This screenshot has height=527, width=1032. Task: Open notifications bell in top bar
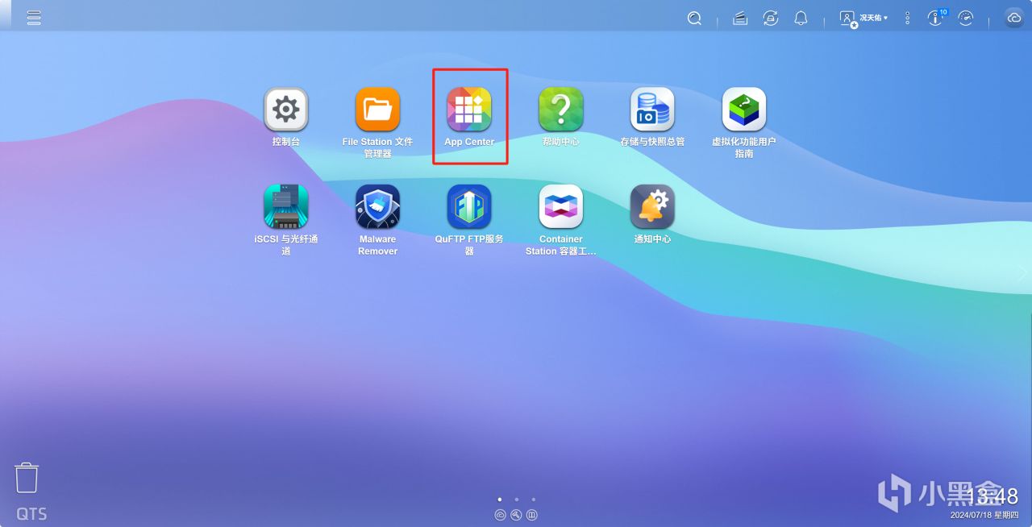pos(801,18)
